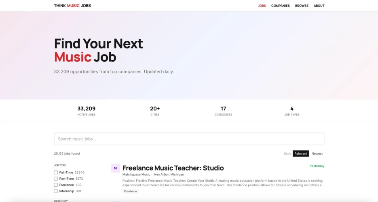378x202 pixels.
Task: Open the Think Music Jobs site logo
Action: 72,6
